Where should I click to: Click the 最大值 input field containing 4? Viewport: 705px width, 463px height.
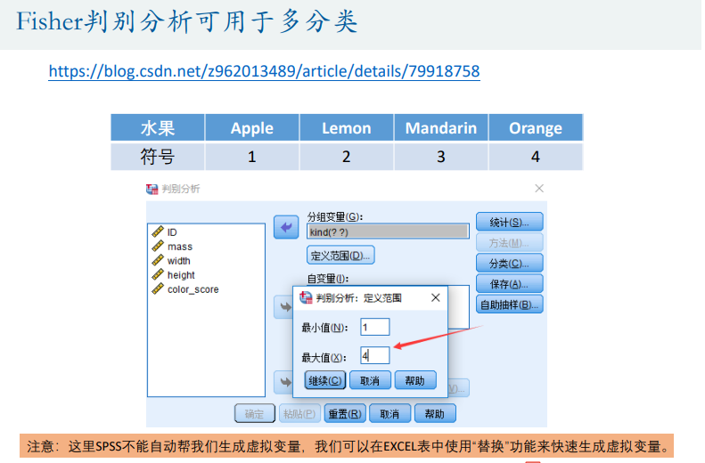[x=375, y=355]
